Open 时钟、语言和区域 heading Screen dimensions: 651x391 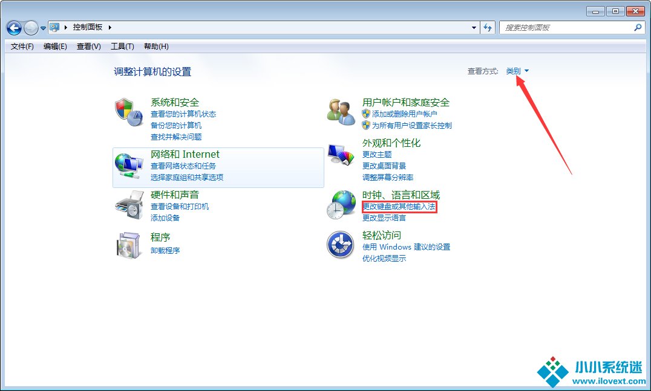(x=401, y=195)
